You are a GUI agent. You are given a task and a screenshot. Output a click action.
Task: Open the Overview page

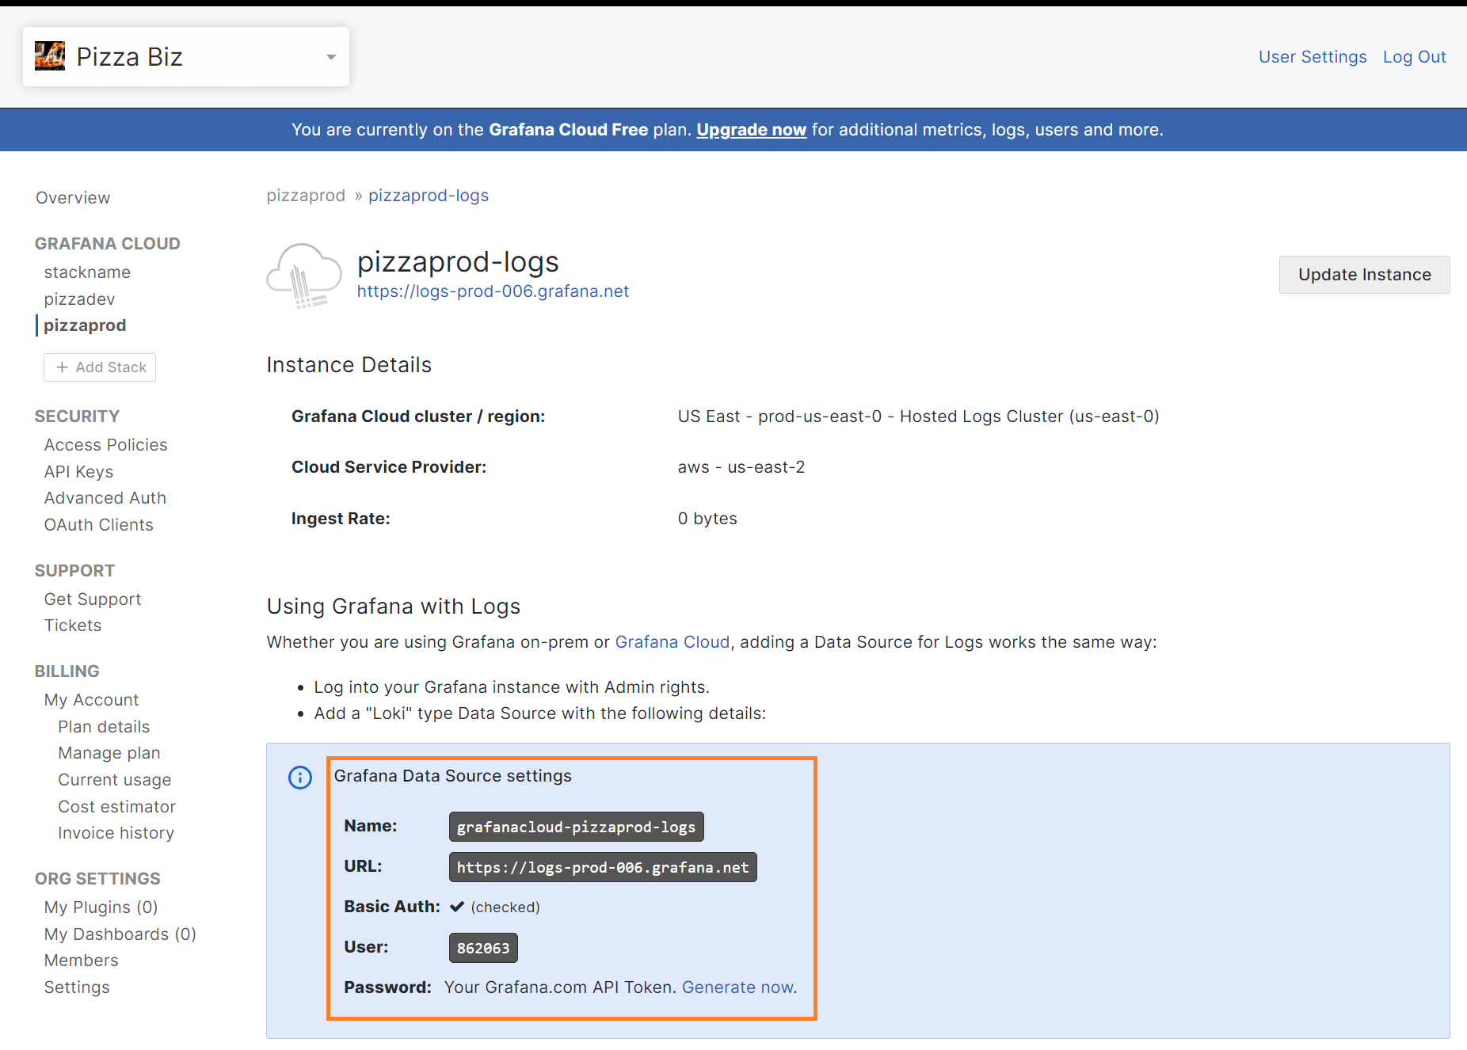point(73,198)
